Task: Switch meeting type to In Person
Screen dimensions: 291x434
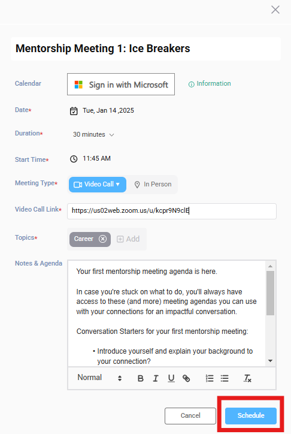Action: 153,185
